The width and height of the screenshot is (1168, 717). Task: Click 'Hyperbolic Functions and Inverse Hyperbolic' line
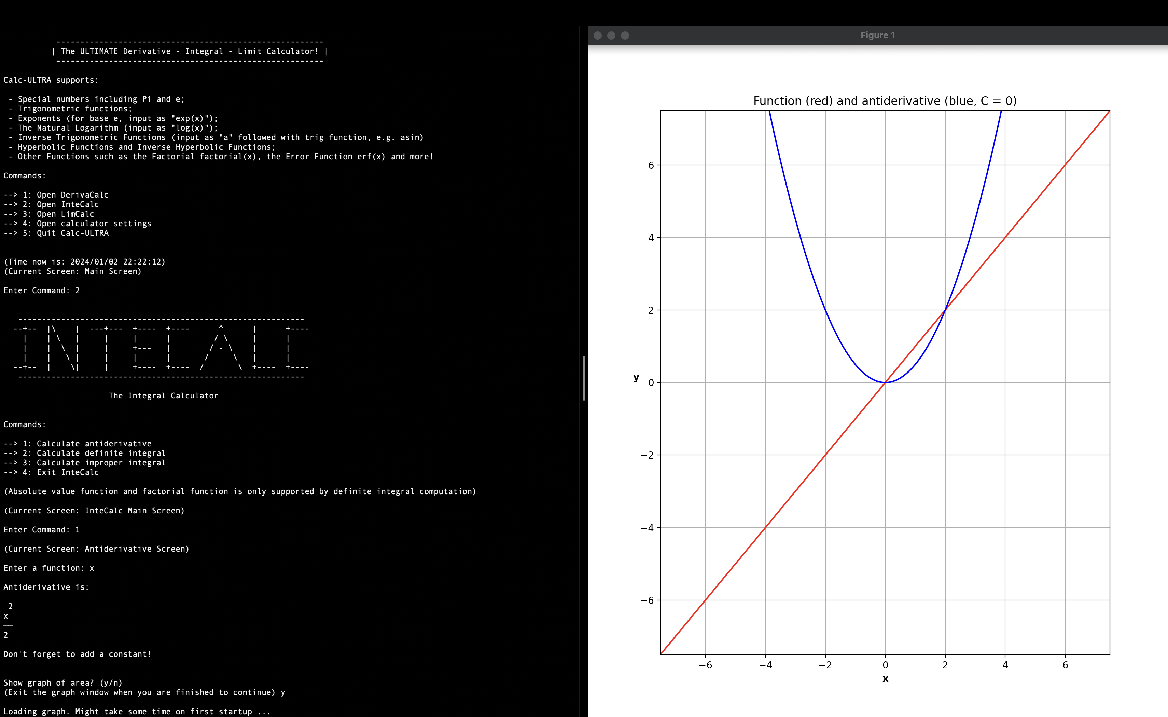(142, 147)
